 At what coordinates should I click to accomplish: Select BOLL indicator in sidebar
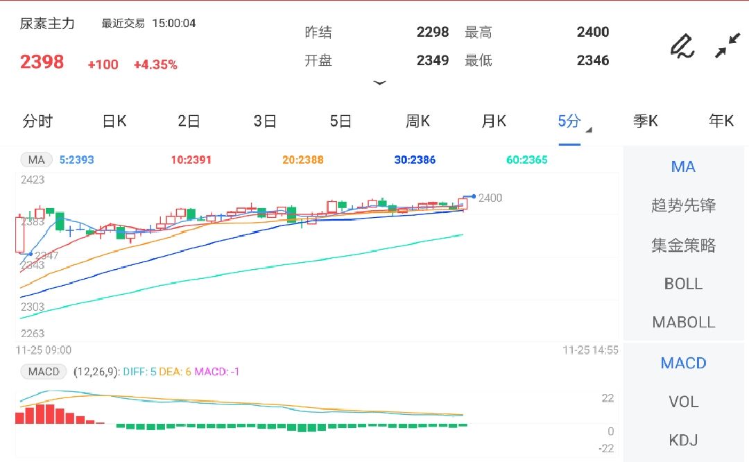click(683, 284)
